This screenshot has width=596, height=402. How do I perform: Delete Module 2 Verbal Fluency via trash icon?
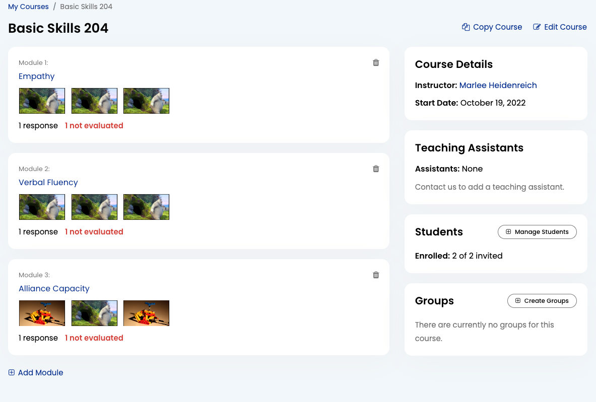click(x=376, y=169)
